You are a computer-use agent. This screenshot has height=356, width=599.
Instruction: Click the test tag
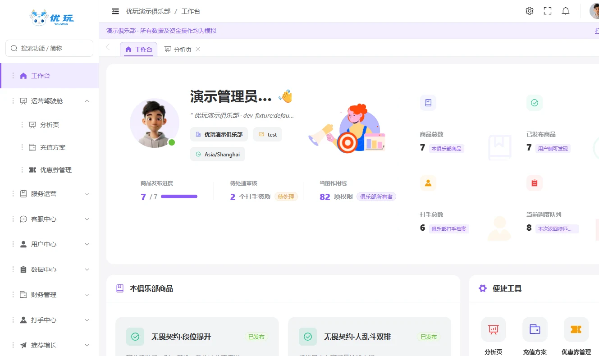click(268, 134)
